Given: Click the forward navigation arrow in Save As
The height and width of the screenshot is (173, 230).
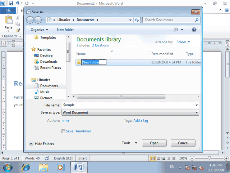Looking at the screenshot, I should click(x=38, y=20).
